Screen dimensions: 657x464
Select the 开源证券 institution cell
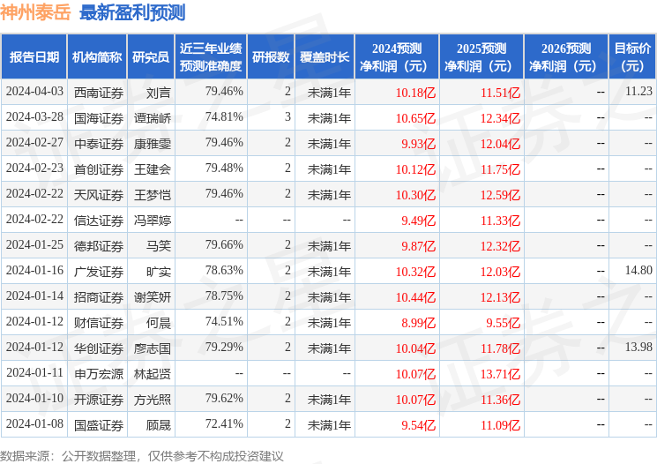click(x=99, y=400)
